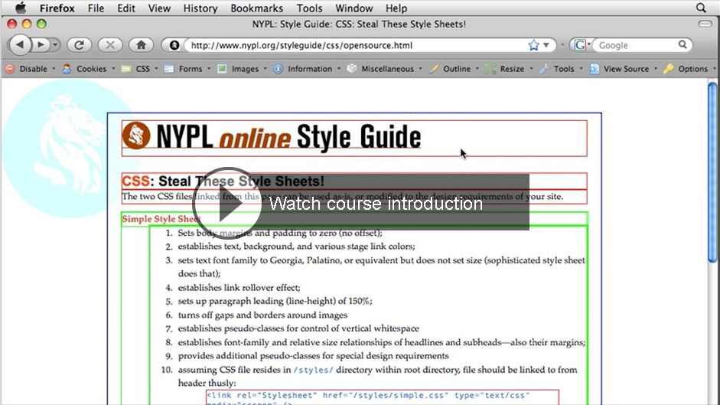Open the Bookmarks menu
This screenshot has width=720, height=405.
point(256,8)
